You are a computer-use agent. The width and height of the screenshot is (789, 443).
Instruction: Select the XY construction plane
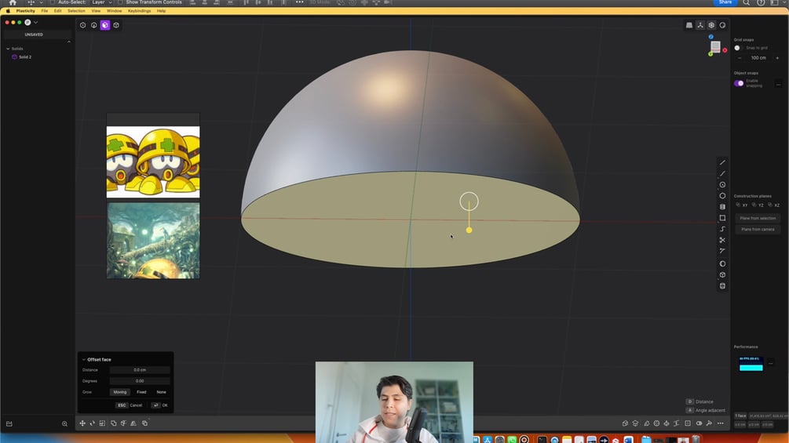[x=742, y=205]
